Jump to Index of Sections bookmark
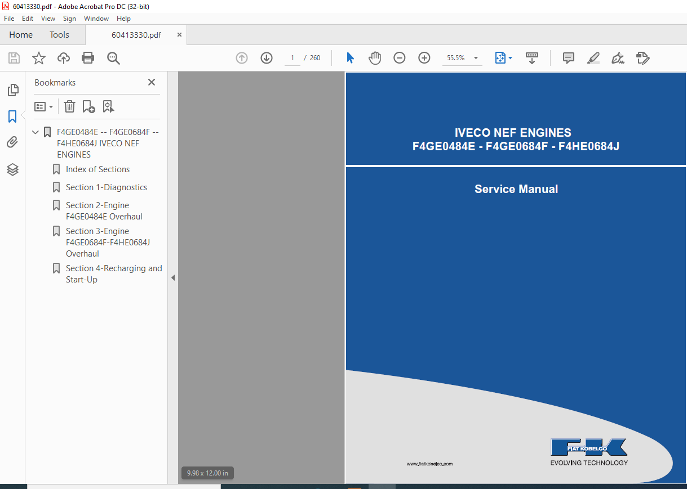 coord(97,169)
